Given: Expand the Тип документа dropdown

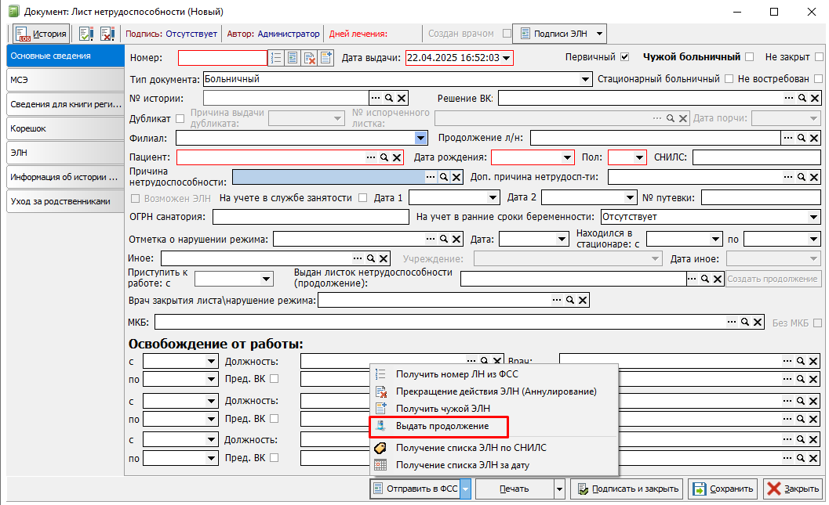Looking at the screenshot, I should [586, 79].
